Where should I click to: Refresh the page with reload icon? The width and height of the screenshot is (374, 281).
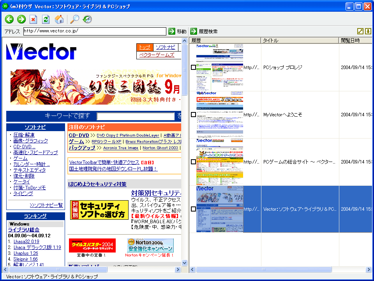coord(46,20)
